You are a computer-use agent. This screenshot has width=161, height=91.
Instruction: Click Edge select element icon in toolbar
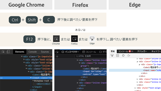pyautogui.click(x=112, y=56)
